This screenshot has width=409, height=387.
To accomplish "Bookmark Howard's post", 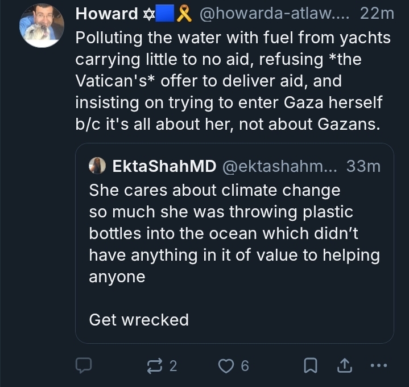I will [310, 366].
